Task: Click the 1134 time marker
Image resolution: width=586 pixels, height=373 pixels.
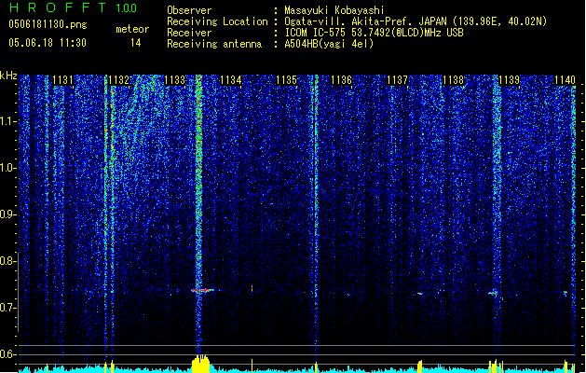Action: tap(231, 80)
